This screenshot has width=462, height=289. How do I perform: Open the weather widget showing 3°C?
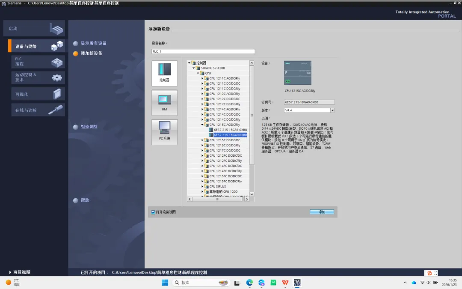13,283
